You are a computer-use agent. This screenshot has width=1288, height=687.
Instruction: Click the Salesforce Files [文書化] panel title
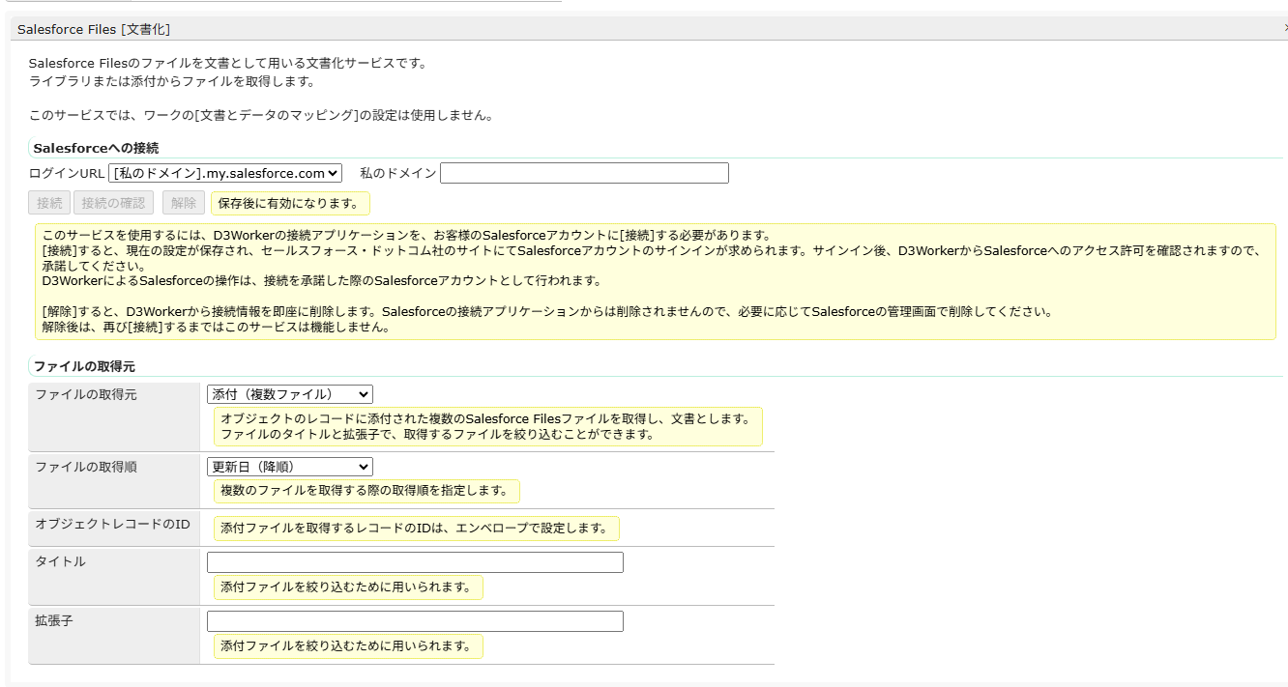point(94,30)
